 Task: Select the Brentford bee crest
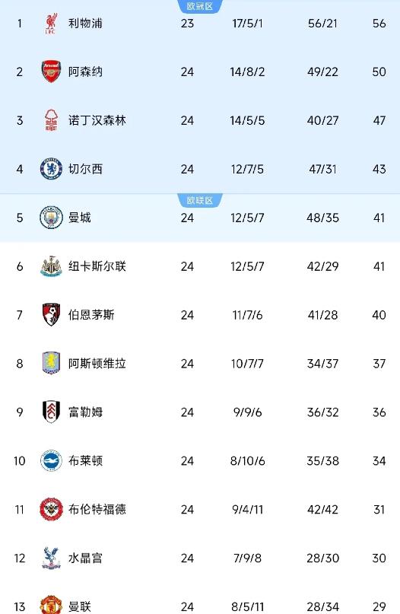click(51, 509)
